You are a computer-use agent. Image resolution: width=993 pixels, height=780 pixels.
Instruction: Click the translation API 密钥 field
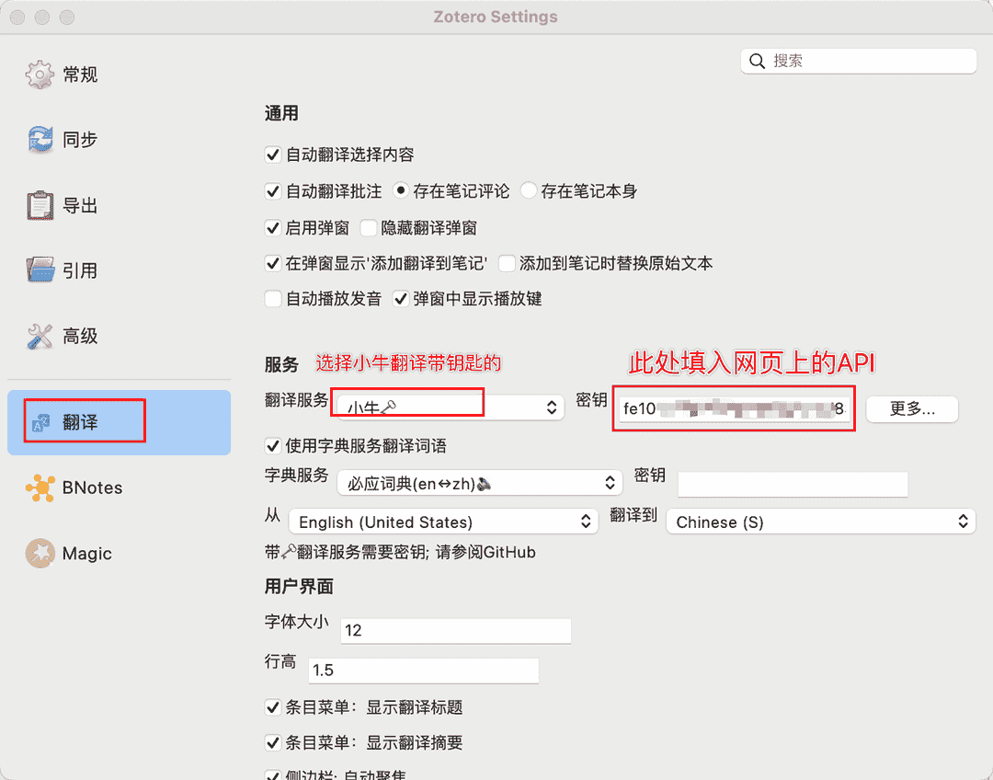(733, 408)
